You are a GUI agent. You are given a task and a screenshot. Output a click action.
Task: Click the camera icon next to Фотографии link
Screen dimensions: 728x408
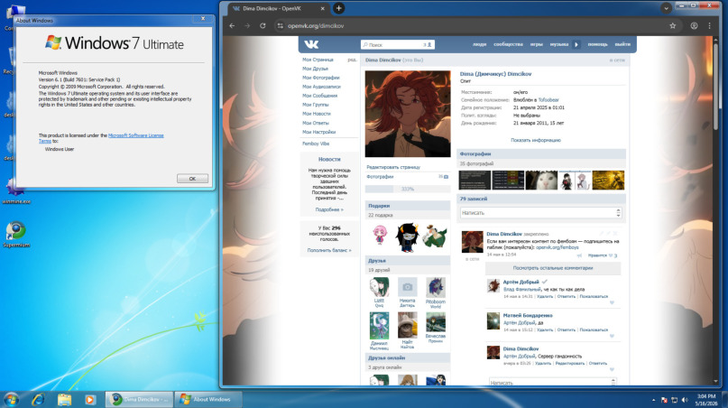(446, 177)
